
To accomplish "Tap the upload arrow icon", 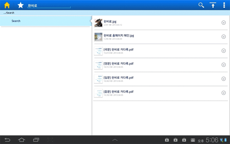I will click(213, 5).
